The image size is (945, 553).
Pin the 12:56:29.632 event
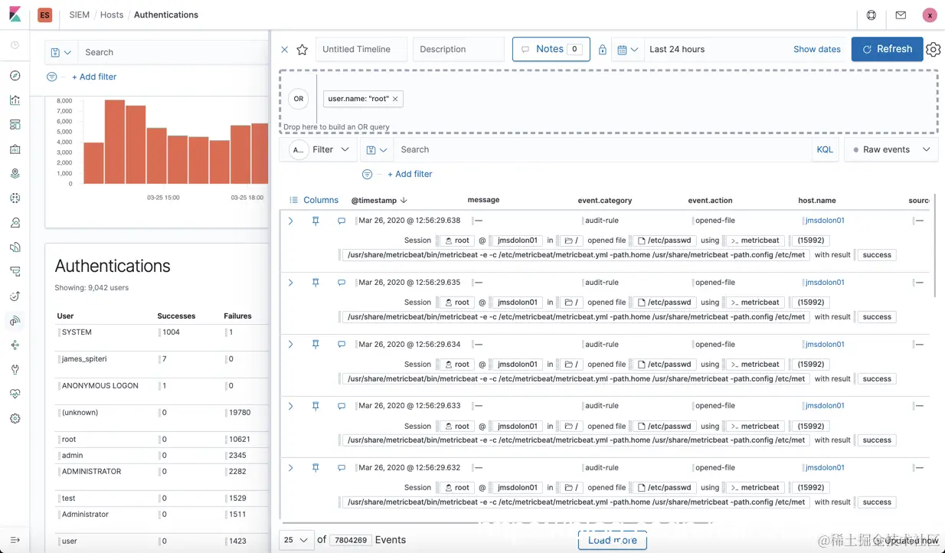pyautogui.click(x=316, y=468)
